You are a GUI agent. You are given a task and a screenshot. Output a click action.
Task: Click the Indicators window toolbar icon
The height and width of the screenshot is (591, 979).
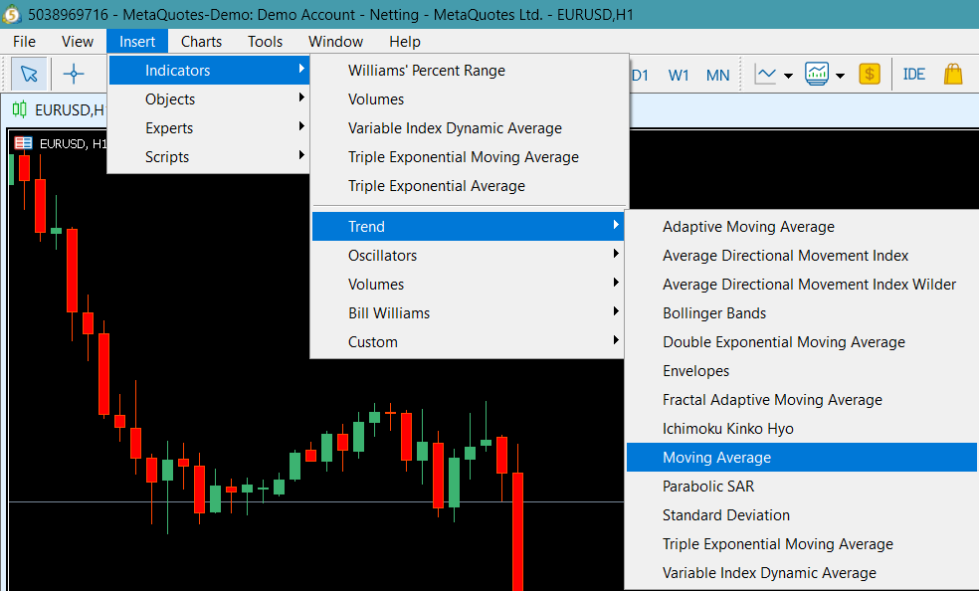tap(816, 74)
